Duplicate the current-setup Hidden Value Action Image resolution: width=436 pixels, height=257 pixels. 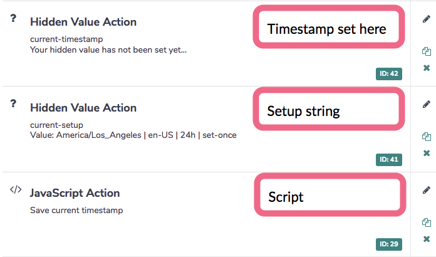click(x=427, y=137)
